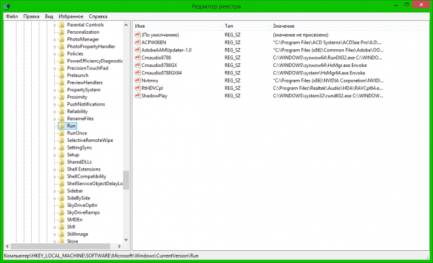Expand the SideBySide key
The image size is (433, 263).
click(x=55, y=198)
